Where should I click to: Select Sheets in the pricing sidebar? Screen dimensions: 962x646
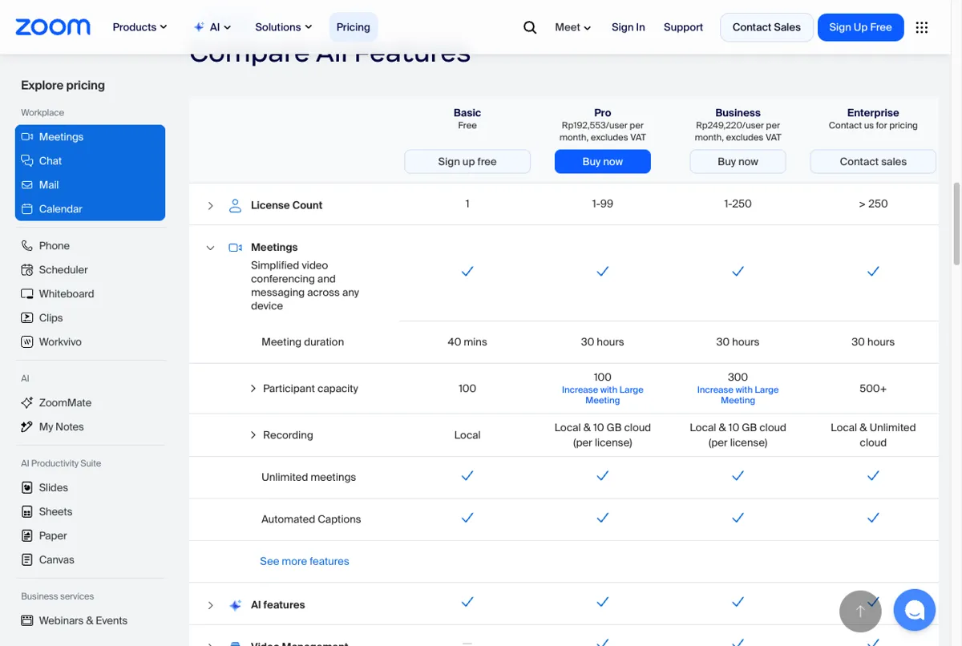(55, 512)
